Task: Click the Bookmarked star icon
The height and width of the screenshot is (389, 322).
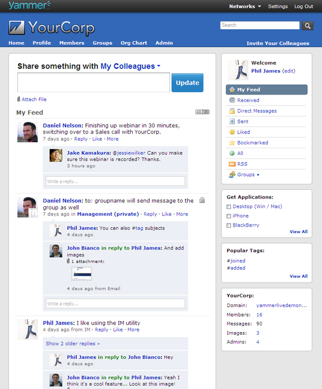Action: click(x=232, y=143)
